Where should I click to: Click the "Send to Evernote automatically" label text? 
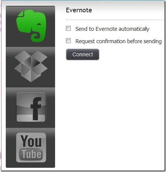coord(112,29)
